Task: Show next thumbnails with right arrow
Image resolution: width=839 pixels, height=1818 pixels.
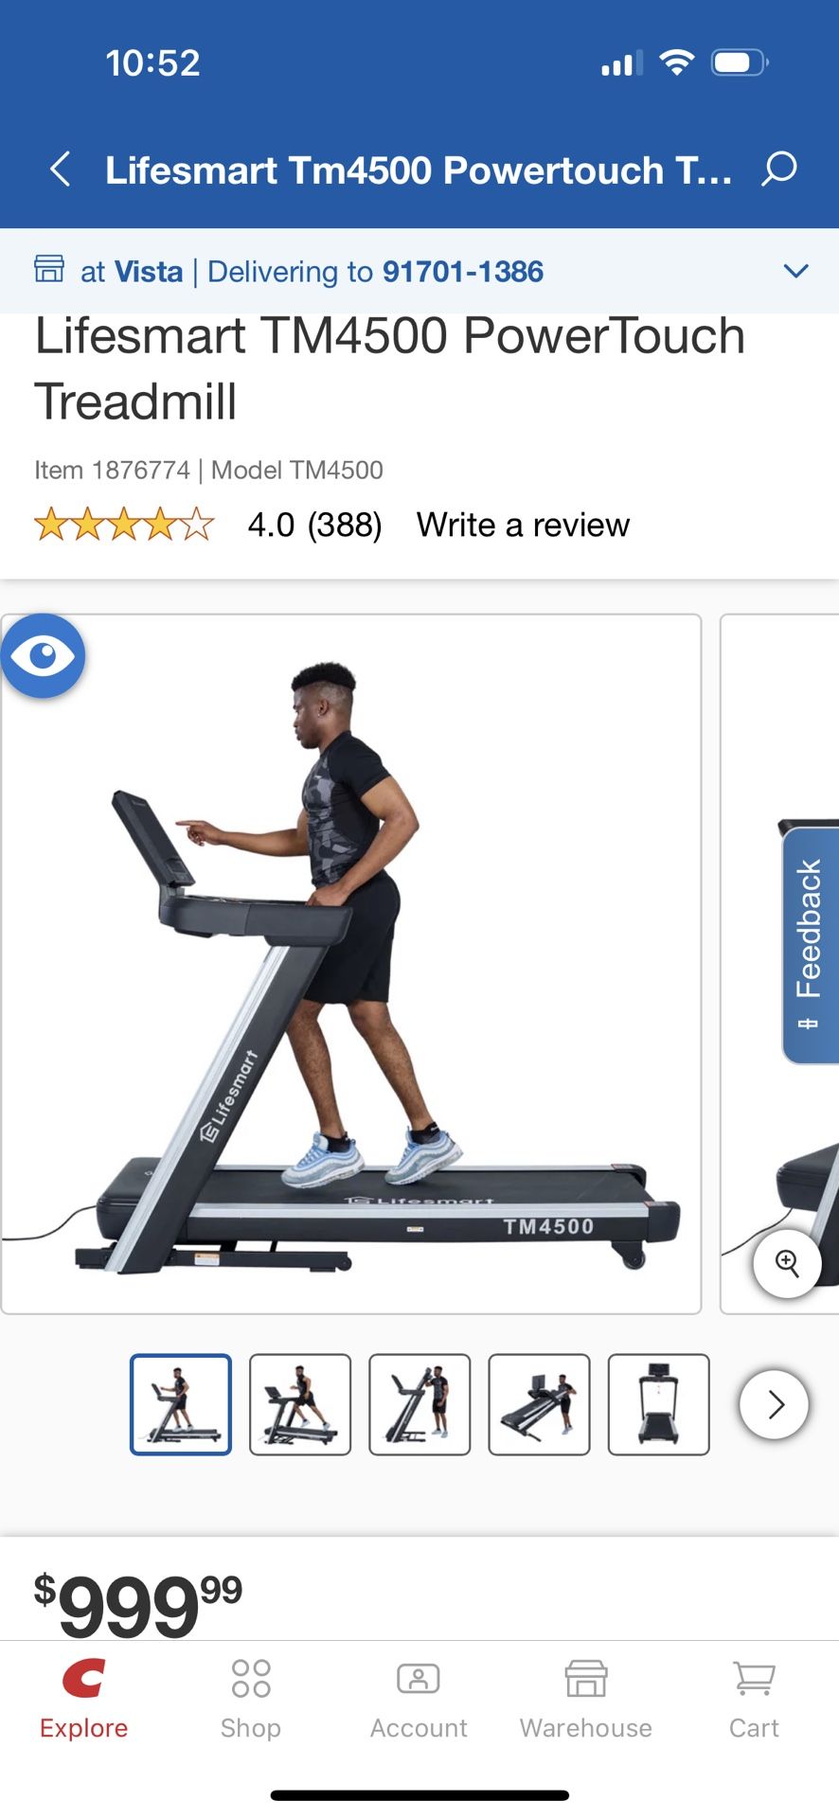Action: (774, 1404)
